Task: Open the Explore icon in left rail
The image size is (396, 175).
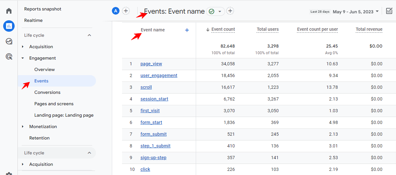Action: (9, 41)
